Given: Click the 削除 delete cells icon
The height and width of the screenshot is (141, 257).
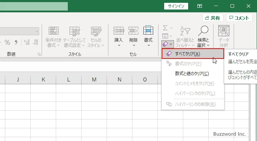Looking at the screenshot, I should 133,31.
